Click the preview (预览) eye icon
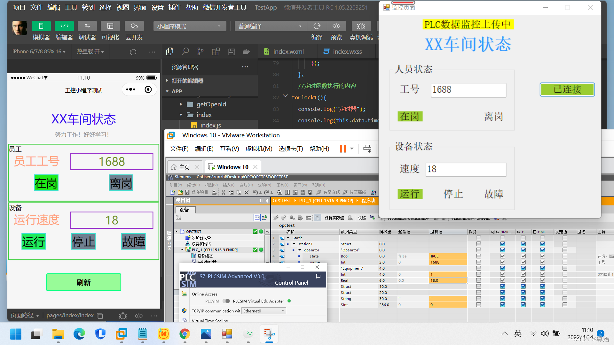This screenshot has width=614, height=345. click(x=336, y=26)
